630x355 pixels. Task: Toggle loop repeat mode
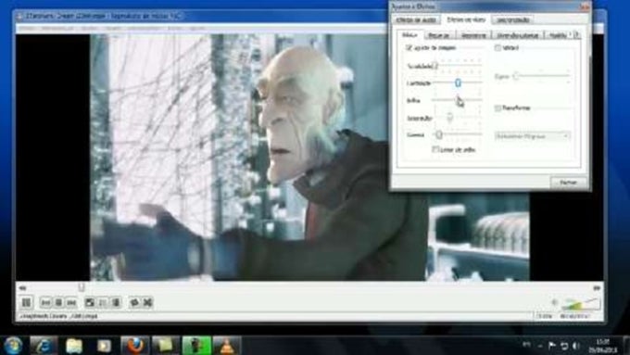pyautogui.click(x=134, y=302)
